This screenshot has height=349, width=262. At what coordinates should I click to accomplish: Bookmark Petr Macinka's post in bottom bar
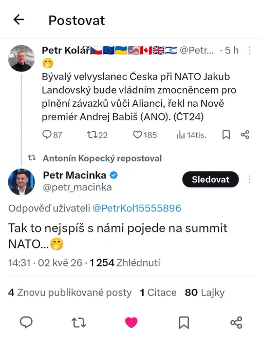(184, 322)
